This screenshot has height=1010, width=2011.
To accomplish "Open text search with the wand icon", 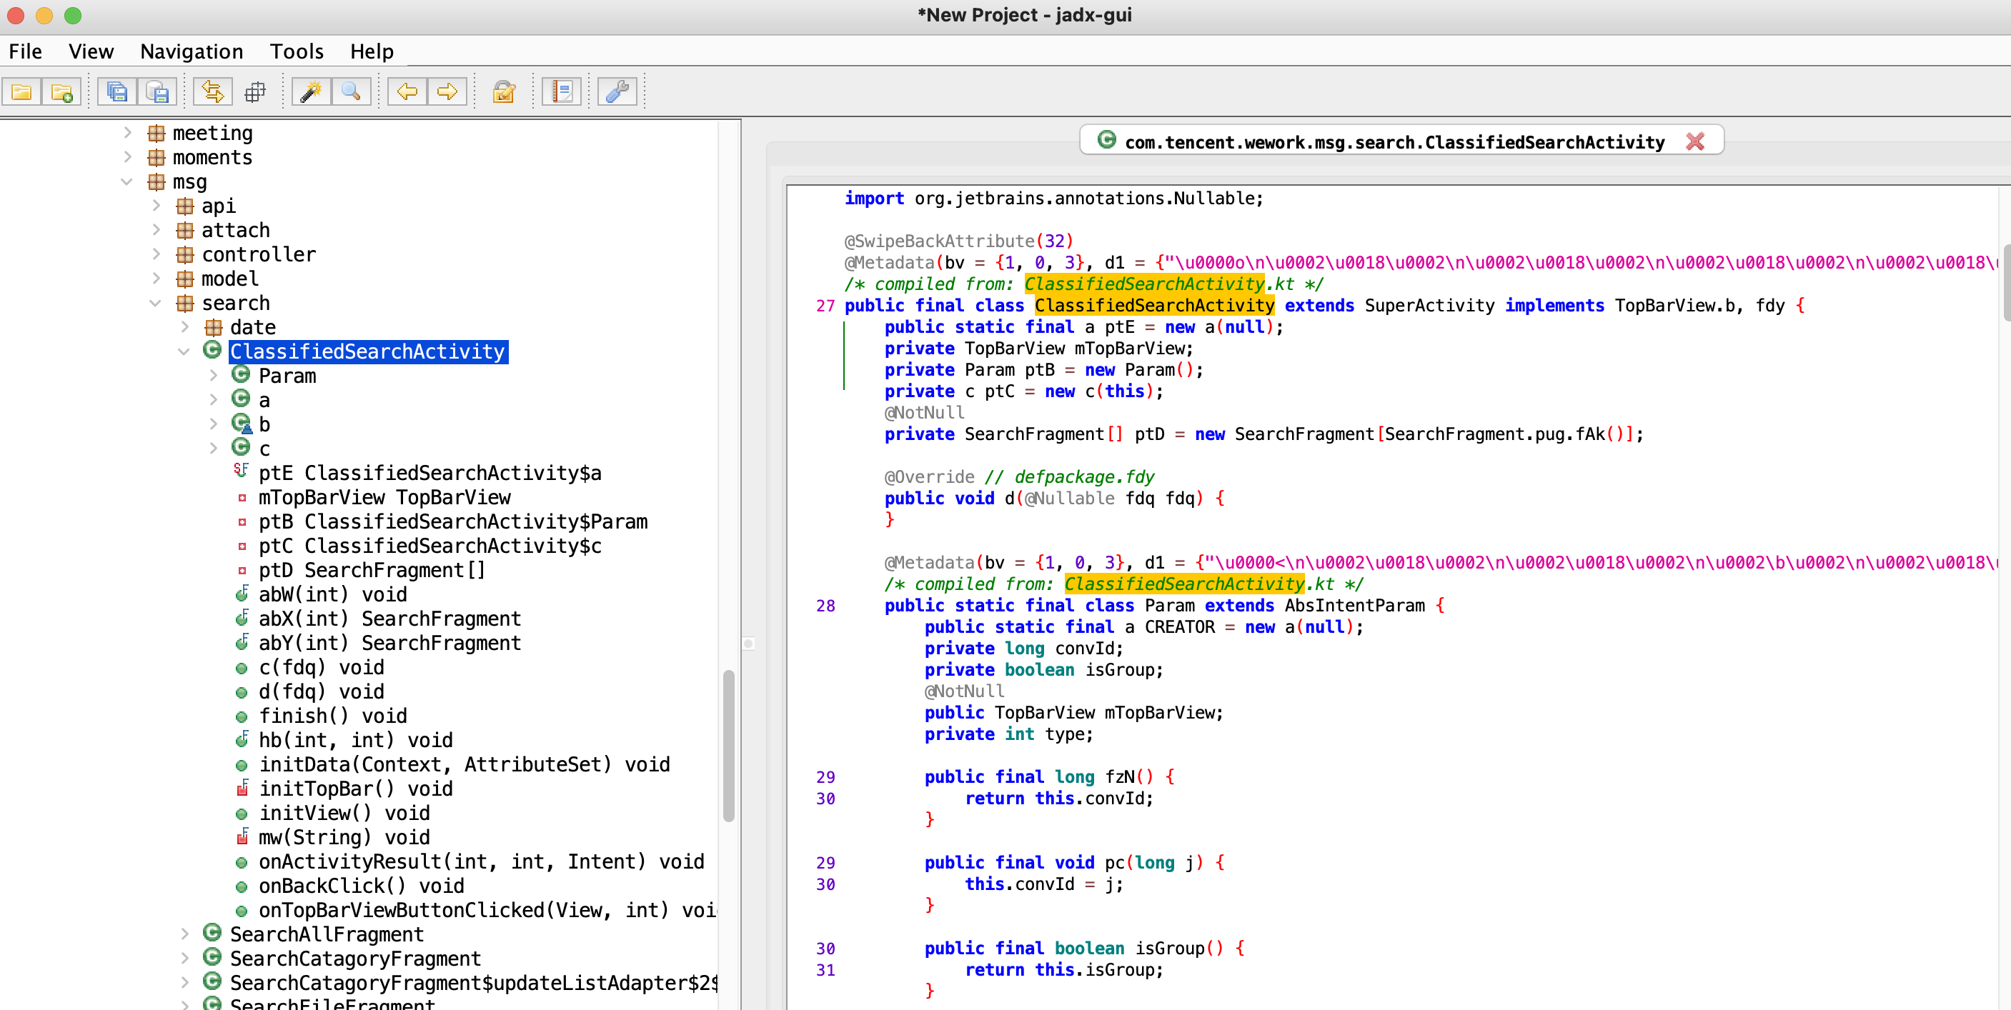I will tap(311, 92).
